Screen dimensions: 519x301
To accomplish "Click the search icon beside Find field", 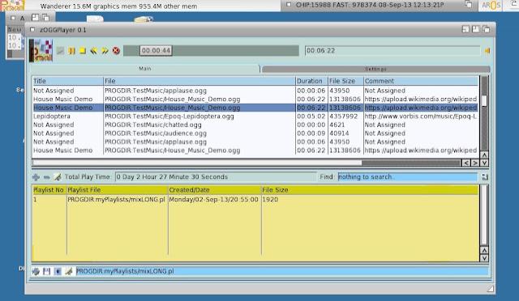I will click(485, 177).
